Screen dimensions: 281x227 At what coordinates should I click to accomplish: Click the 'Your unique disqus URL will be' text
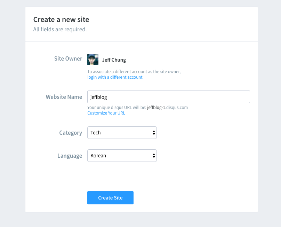point(117,108)
